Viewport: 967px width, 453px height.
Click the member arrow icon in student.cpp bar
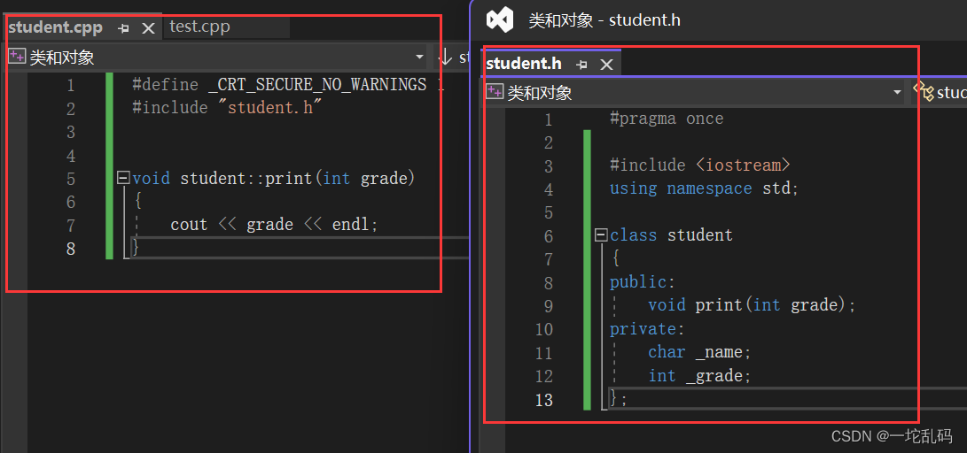(x=445, y=57)
